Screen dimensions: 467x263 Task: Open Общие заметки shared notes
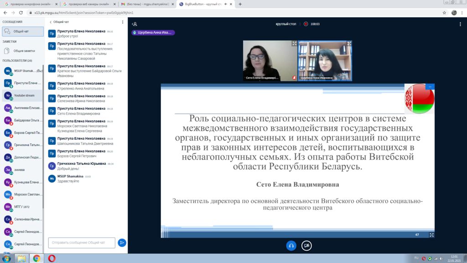[x=24, y=51]
